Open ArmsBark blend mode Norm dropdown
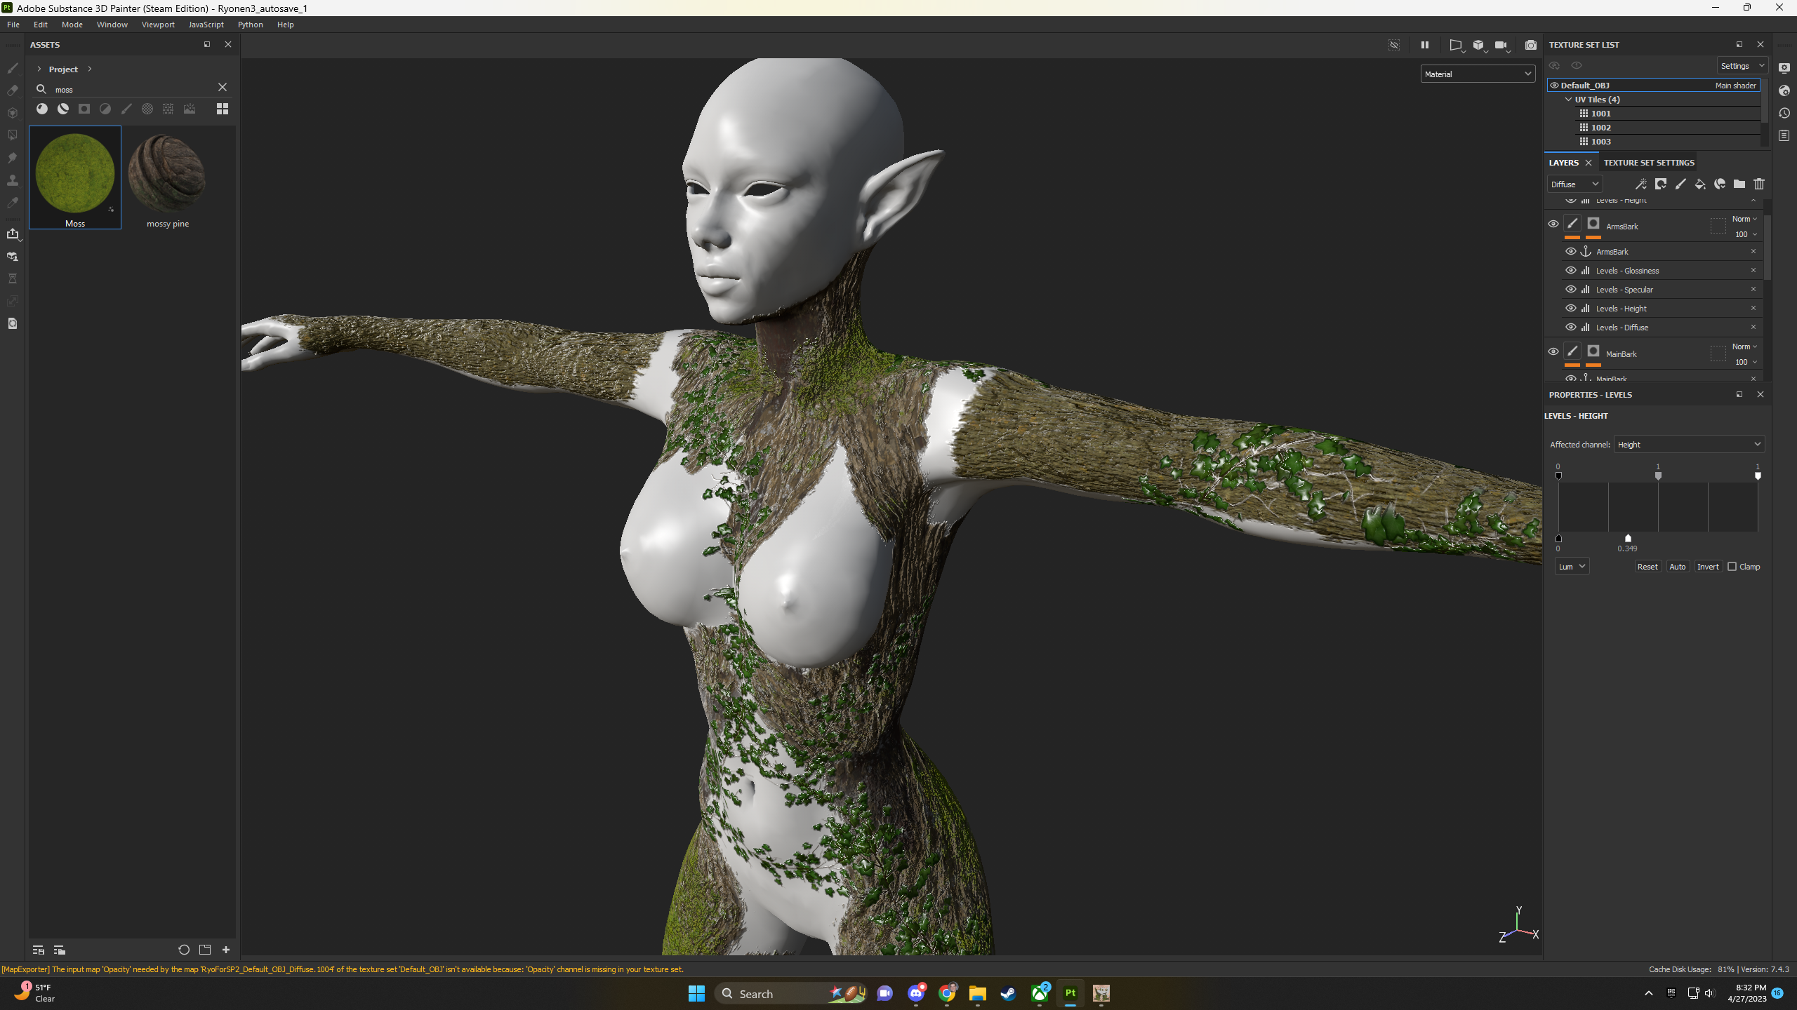This screenshot has height=1010, width=1797. point(1744,219)
